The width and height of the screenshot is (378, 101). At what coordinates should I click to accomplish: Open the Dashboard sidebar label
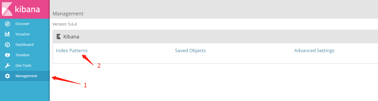[25, 45]
